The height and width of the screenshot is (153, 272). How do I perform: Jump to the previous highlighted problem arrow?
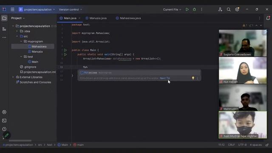[x=257, y=25]
